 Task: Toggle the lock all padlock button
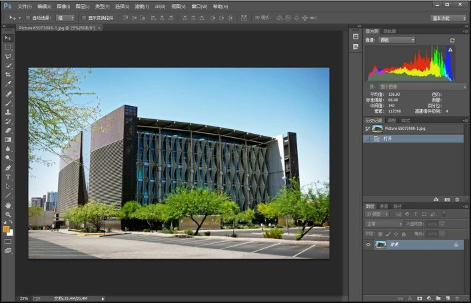coord(404,234)
